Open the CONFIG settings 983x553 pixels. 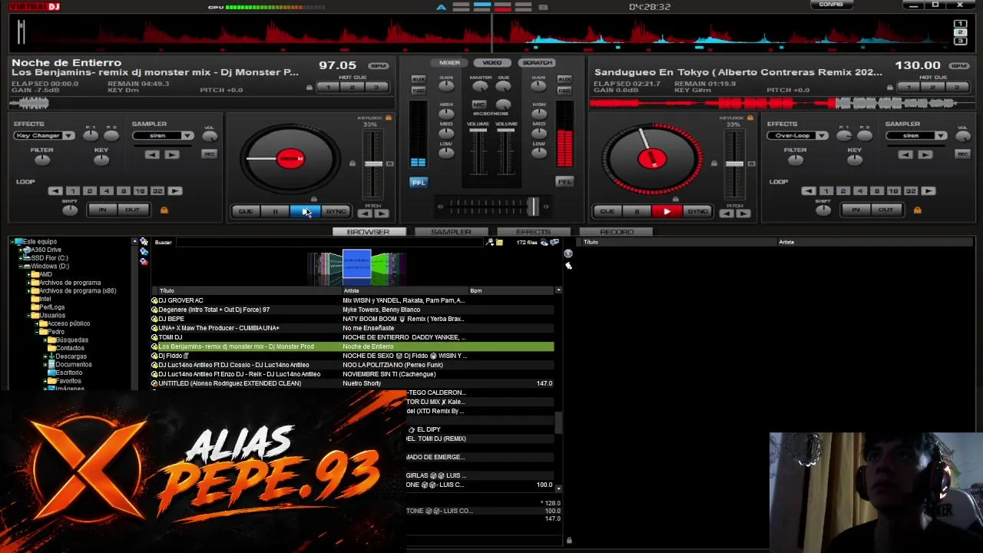(x=831, y=5)
